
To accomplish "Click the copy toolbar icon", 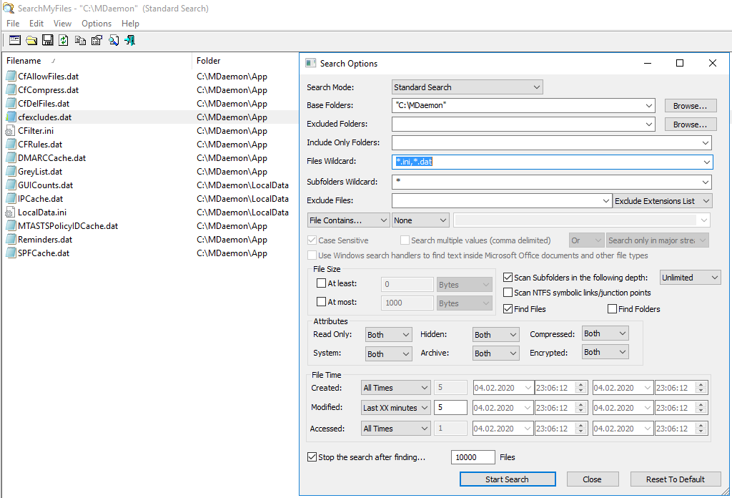I will (x=80, y=41).
